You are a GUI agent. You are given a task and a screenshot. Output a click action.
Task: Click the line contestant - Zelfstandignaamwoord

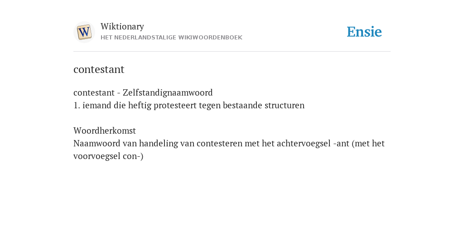(143, 92)
